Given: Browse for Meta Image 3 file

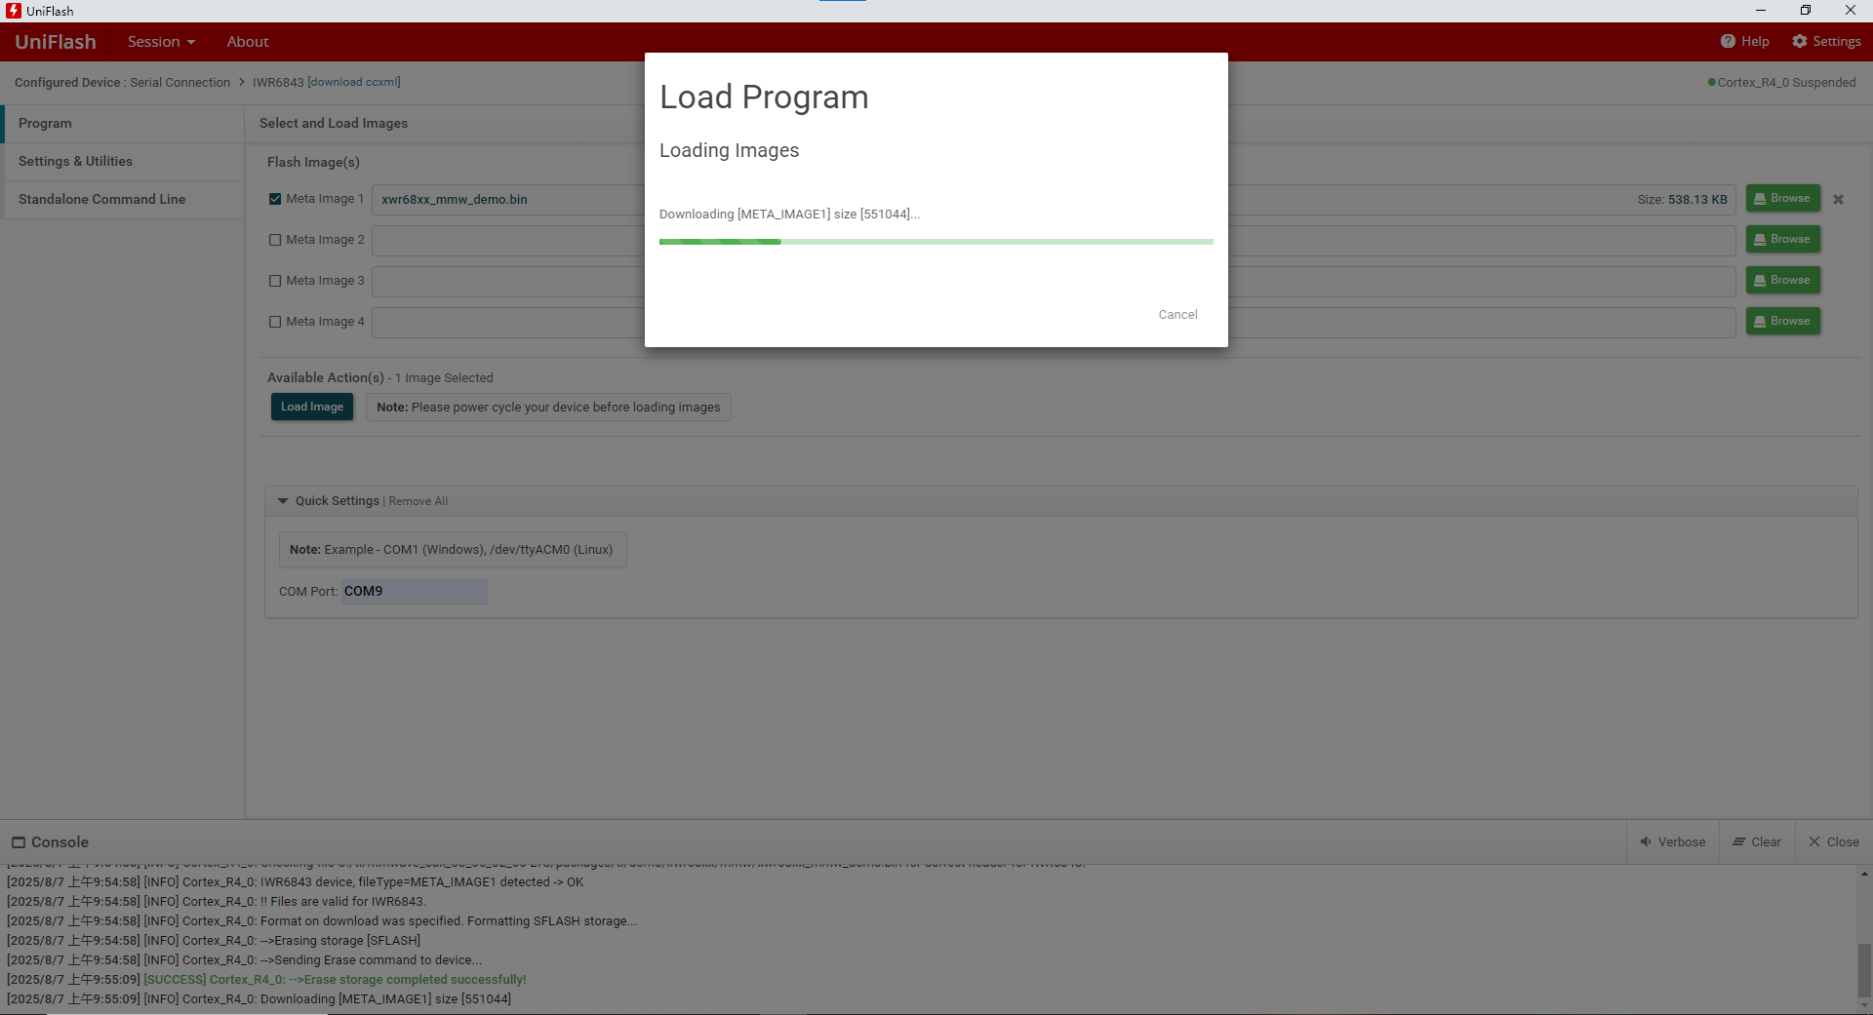Looking at the screenshot, I should [1782, 280].
